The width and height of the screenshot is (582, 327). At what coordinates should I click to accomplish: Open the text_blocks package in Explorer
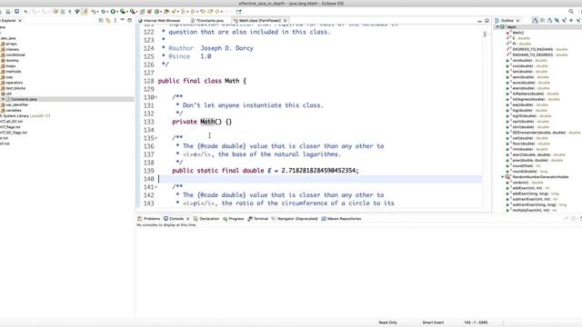(14, 88)
